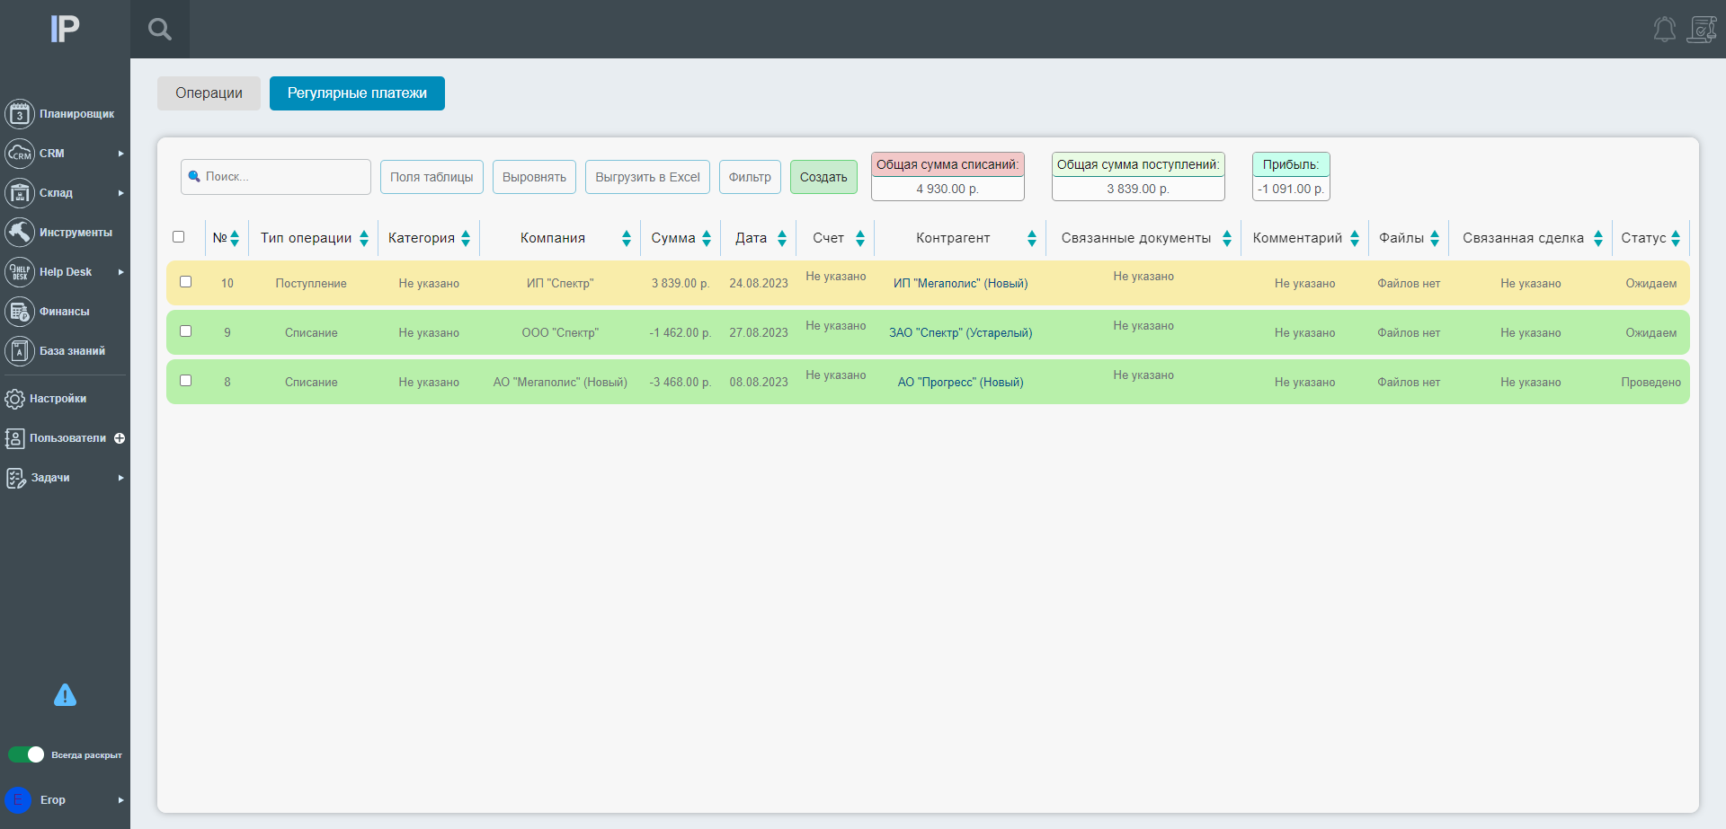1726x829 pixels.
Task: Open the Фильтр button
Action: pyautogui.click(x=750, y=177)
